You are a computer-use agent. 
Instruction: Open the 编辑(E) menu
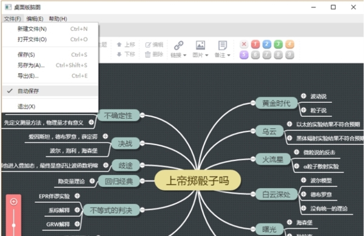35,19
